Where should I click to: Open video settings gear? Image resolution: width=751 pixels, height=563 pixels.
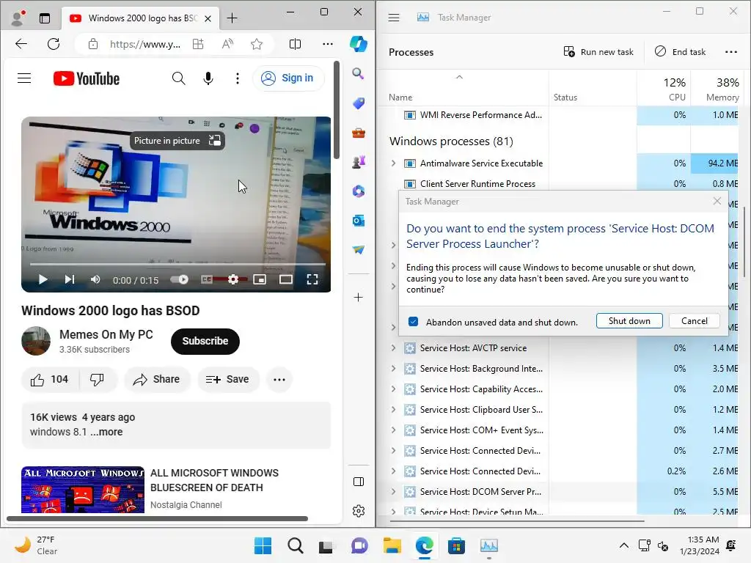coord(233,279)
